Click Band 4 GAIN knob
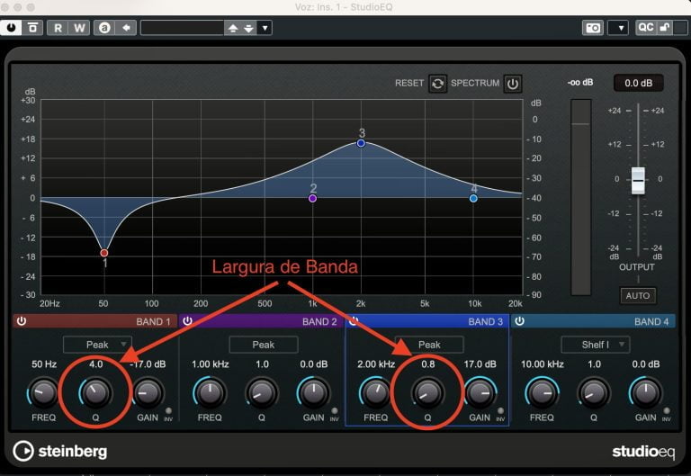 coord(646,392)
